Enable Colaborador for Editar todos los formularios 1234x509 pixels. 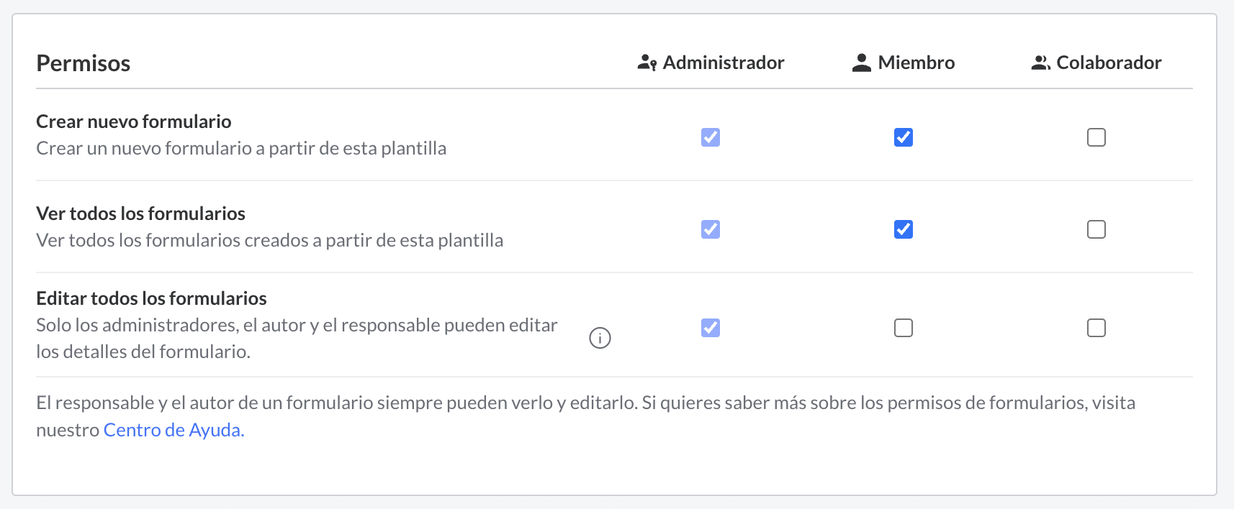point(1096,328)
